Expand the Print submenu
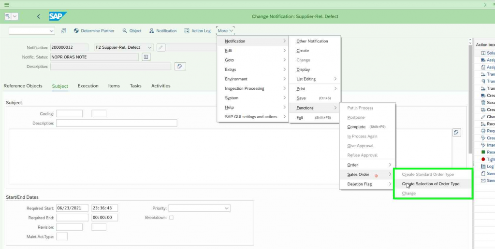The height and width of the screenshot is (249, 495). click(x=314, y=89)
